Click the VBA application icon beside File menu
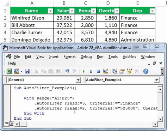This screenshot has height=131, width=167. (x=9, y=56)
